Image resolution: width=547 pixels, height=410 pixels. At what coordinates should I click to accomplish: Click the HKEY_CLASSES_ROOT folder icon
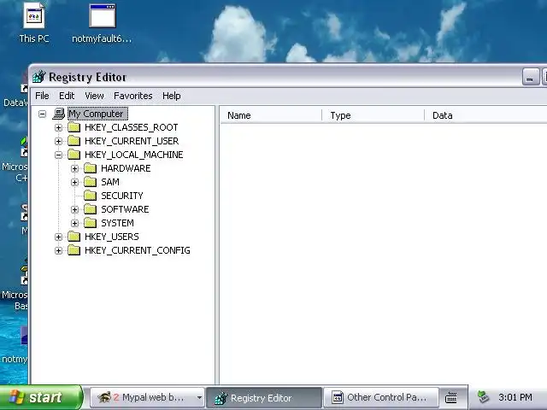coord(74,127)
